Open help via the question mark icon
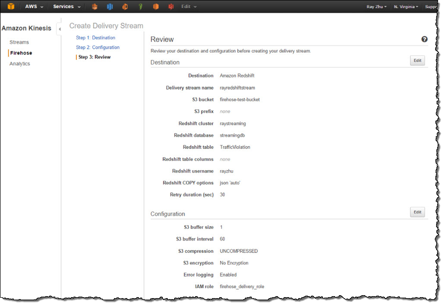 [x=424, y=39]
